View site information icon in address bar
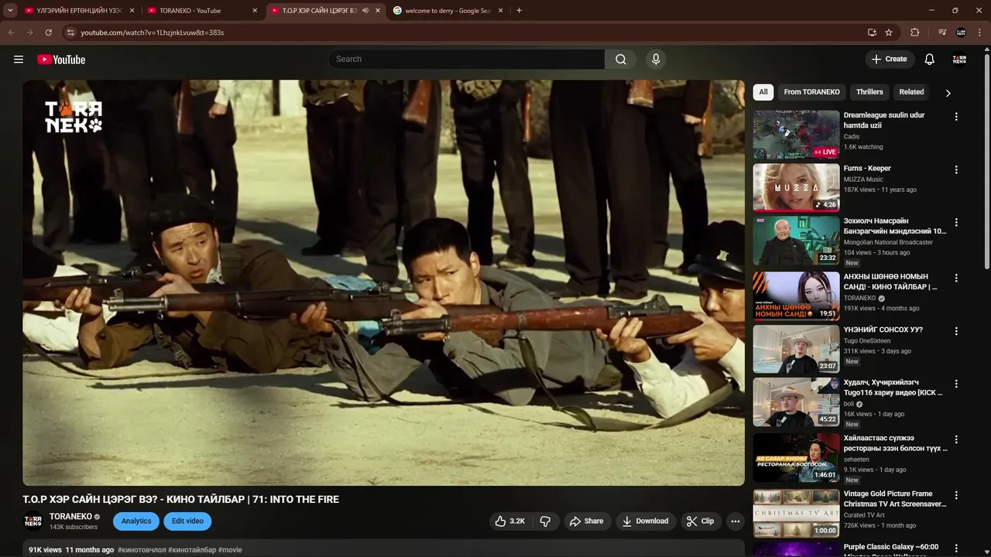Image resolution: width=991 pixels, height=557 pixels. point(70,32)
